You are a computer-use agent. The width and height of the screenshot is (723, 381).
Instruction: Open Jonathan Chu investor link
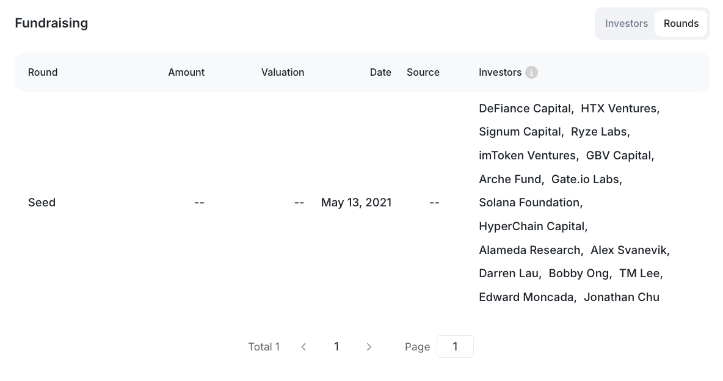622,297
